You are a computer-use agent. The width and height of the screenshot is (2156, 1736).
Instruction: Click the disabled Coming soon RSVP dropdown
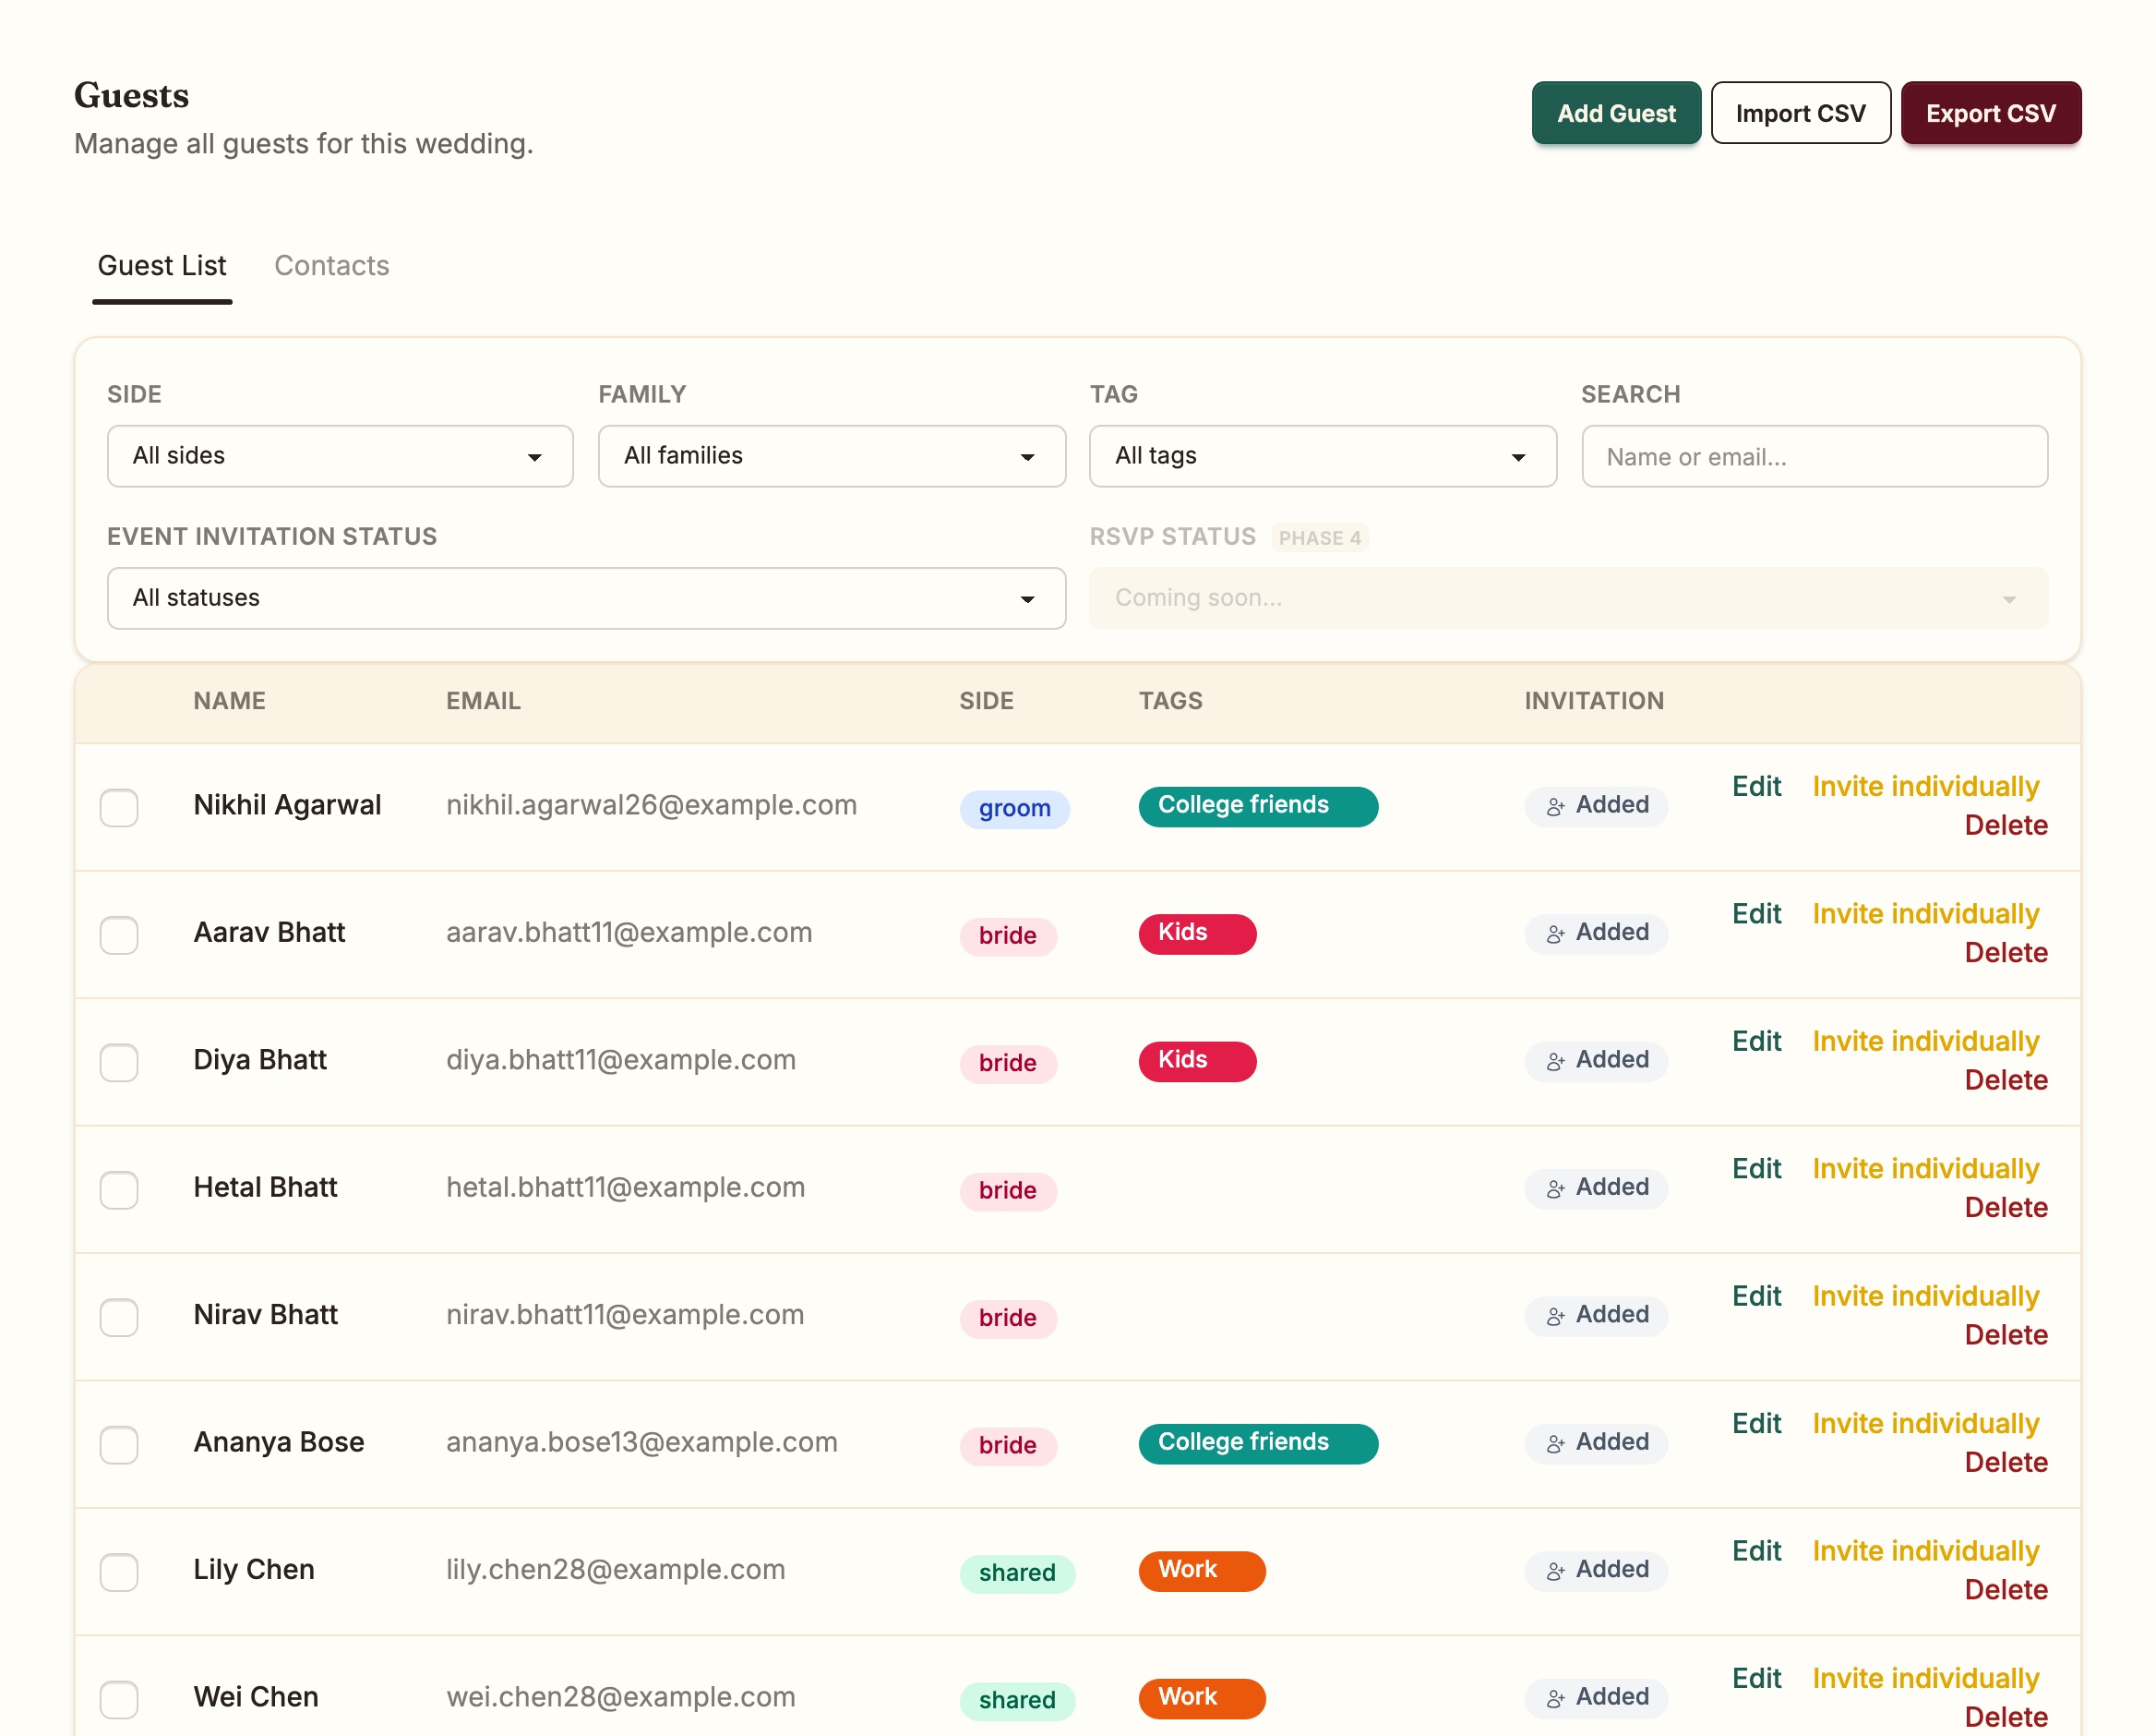tap(1568, 598)
